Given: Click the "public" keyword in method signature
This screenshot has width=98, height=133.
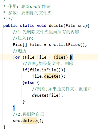Looking at the screenshot, I should click(10, 26).
